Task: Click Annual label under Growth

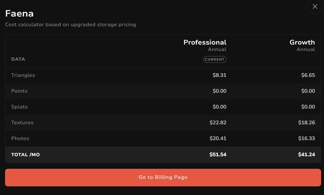Action: click(x=306, y=49)
